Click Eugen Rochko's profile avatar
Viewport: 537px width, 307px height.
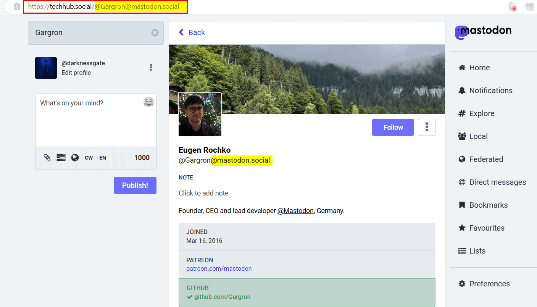point(200,115)
